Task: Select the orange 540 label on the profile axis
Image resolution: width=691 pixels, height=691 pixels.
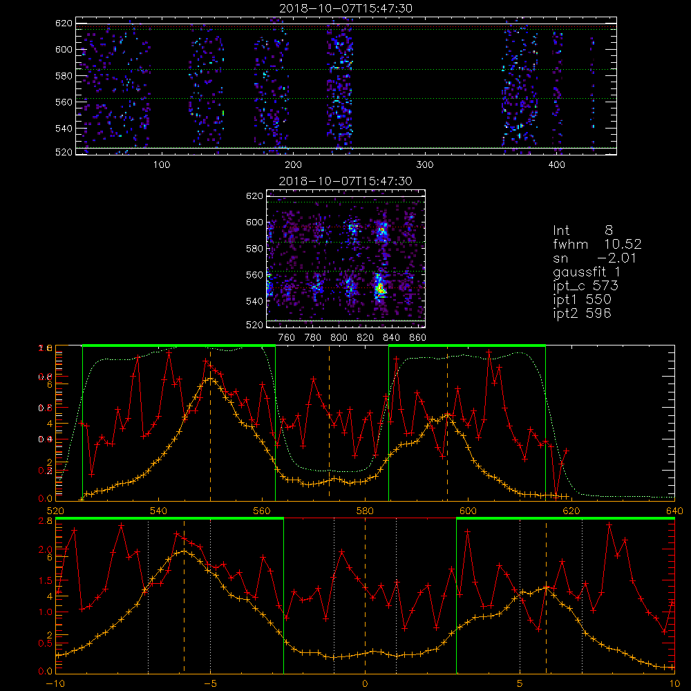Action: click(x=159, y=511)
